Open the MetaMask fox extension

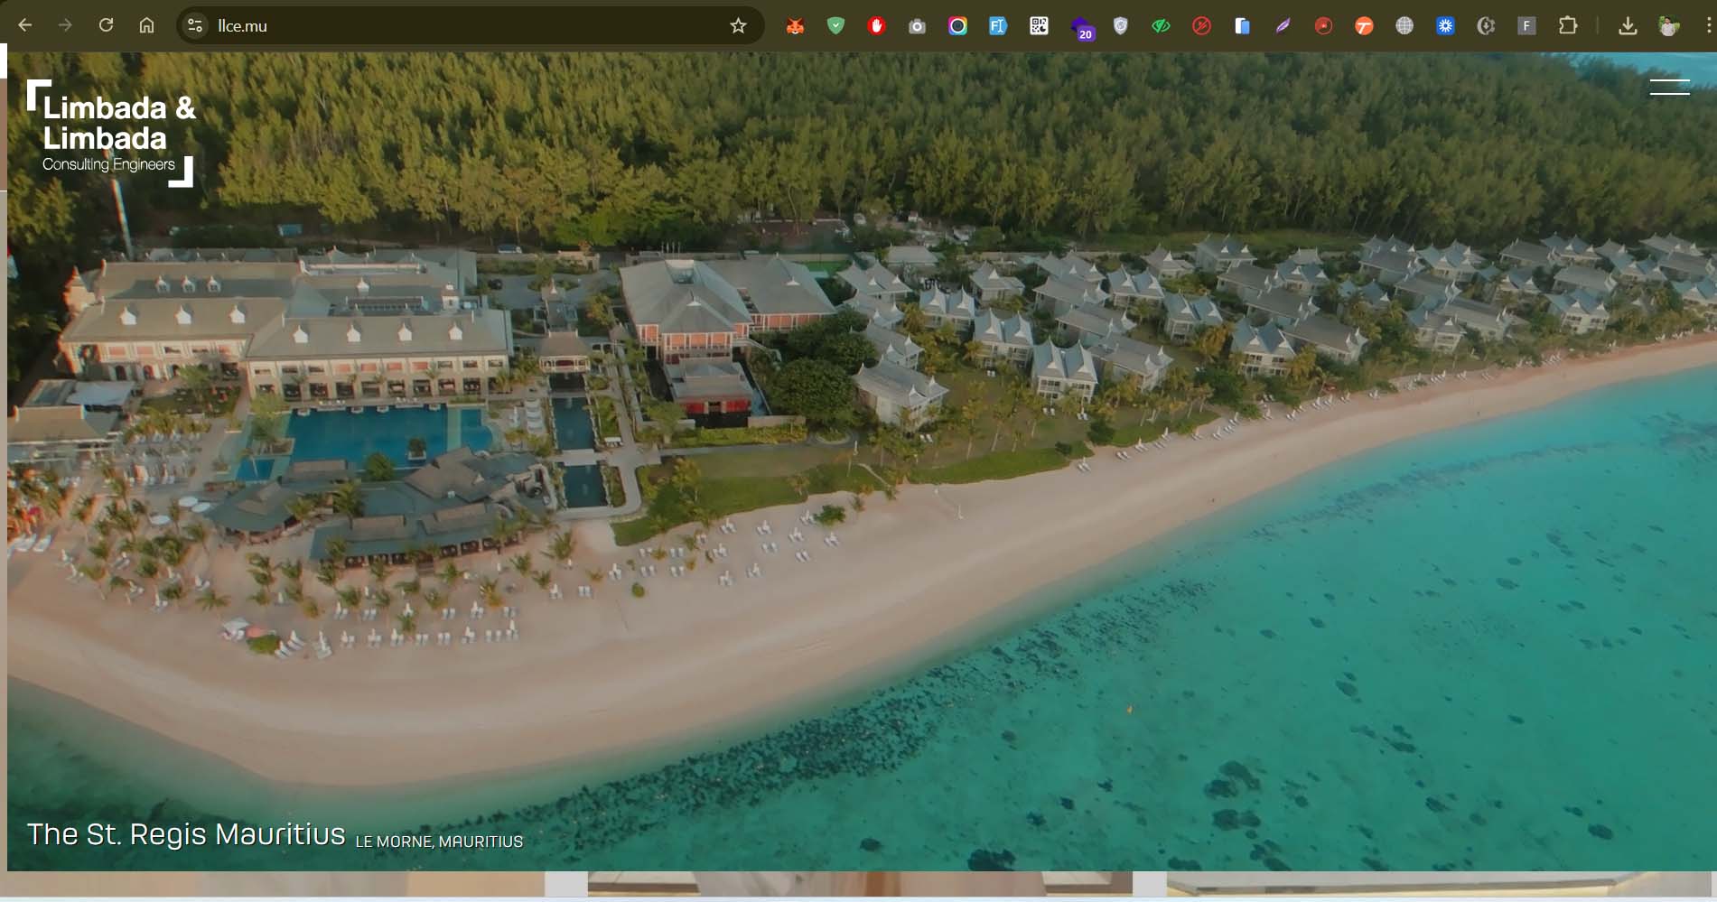coord(795,26)
